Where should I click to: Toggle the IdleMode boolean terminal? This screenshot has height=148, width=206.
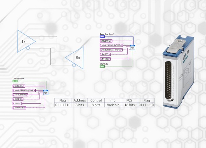pyautogui.click(x=102, y=66)
